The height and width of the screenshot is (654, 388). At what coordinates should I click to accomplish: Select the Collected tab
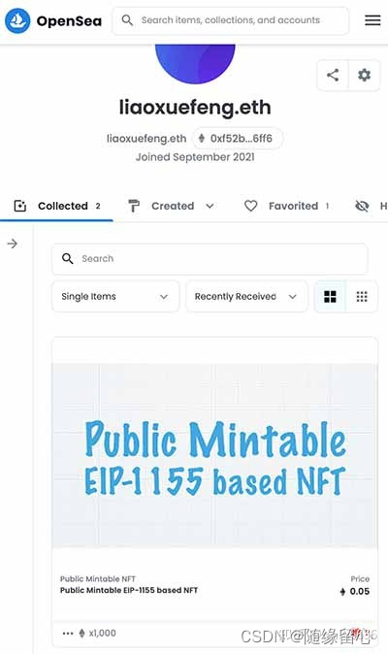click(56, 206)
